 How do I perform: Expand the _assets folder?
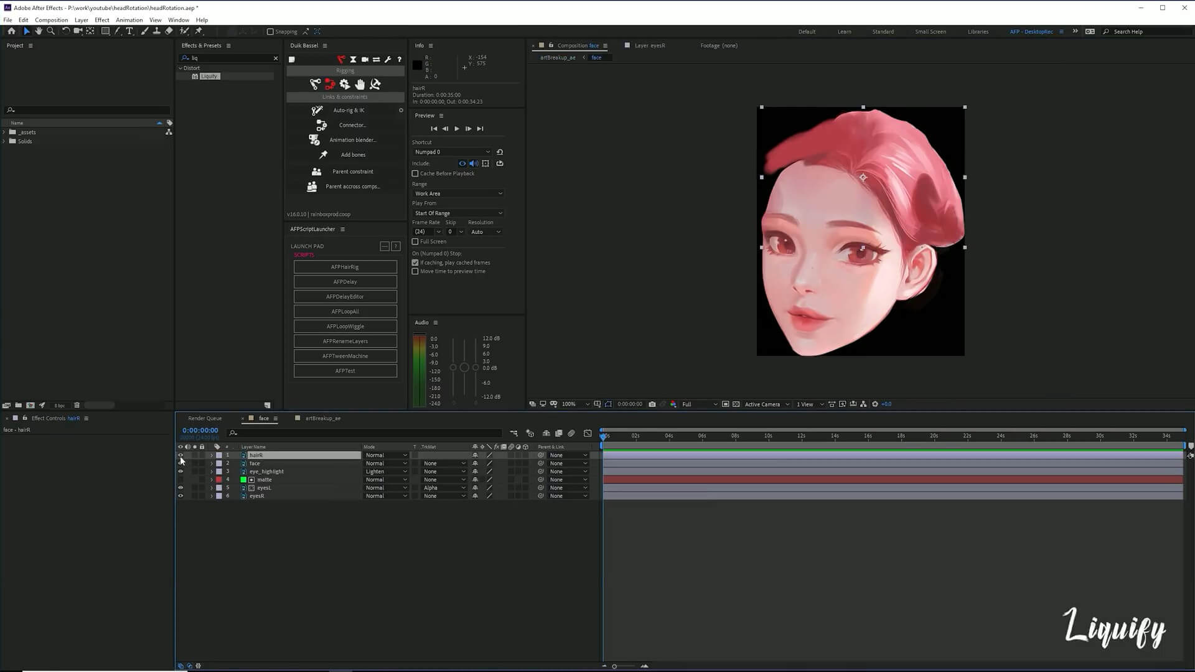point(4,133)
